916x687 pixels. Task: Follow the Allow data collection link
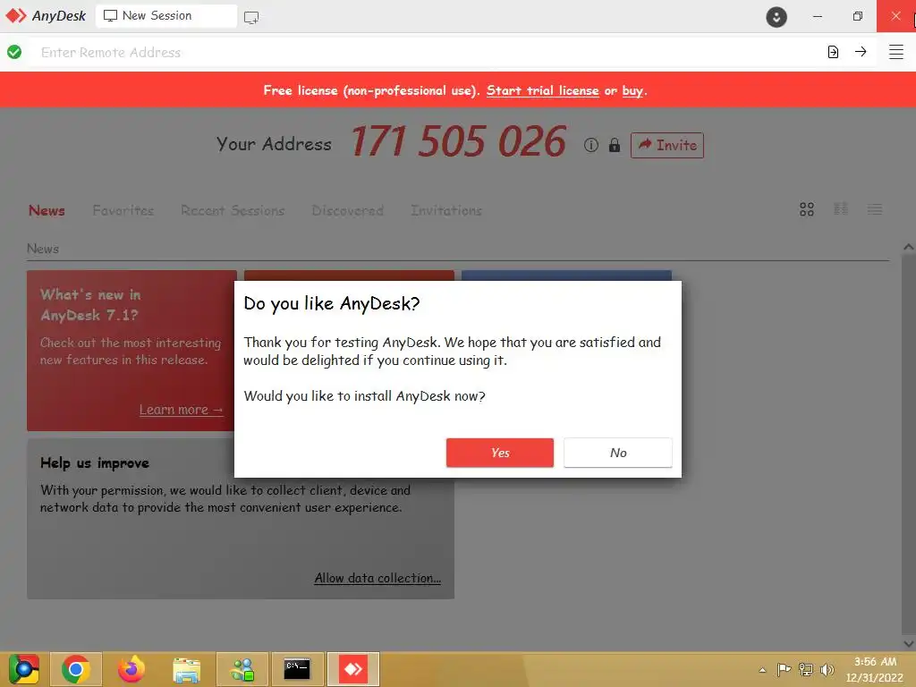[377, 578]
